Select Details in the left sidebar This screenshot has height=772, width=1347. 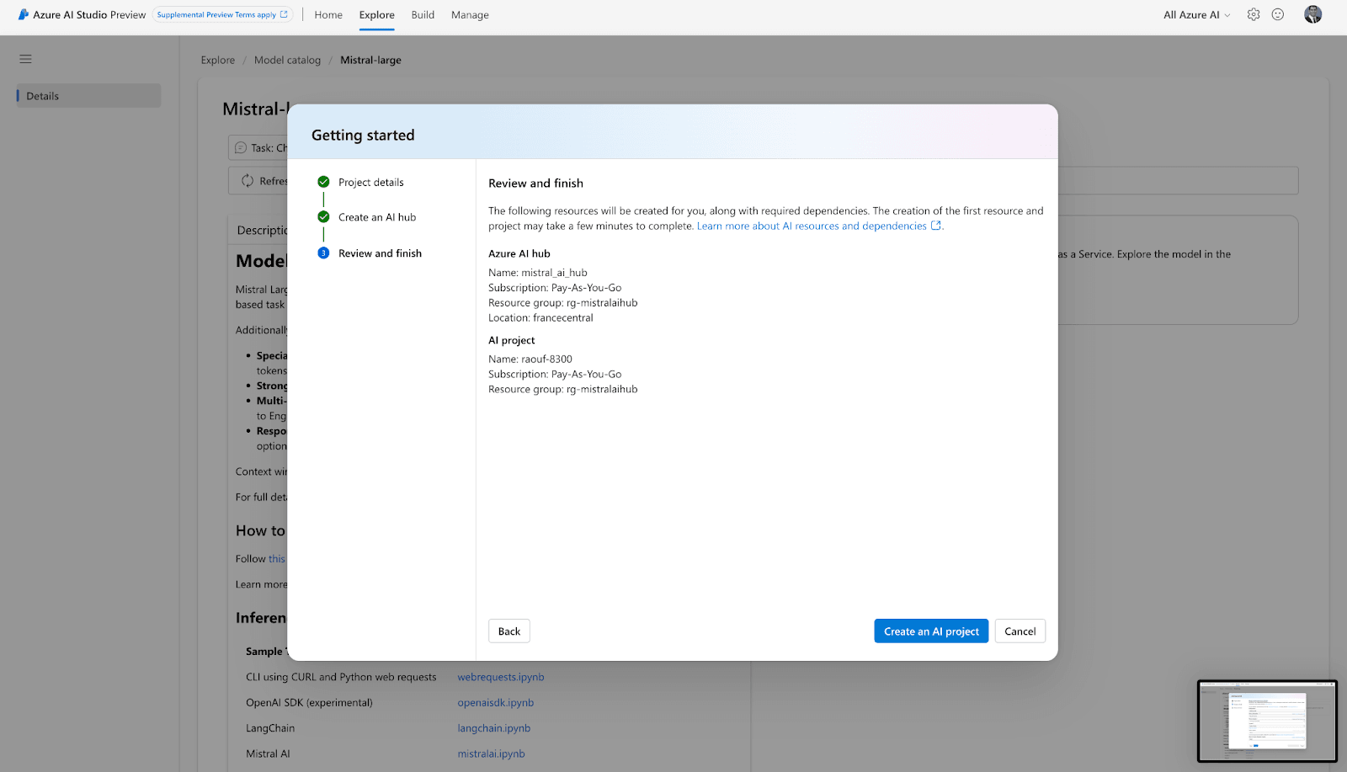[88, 96]
